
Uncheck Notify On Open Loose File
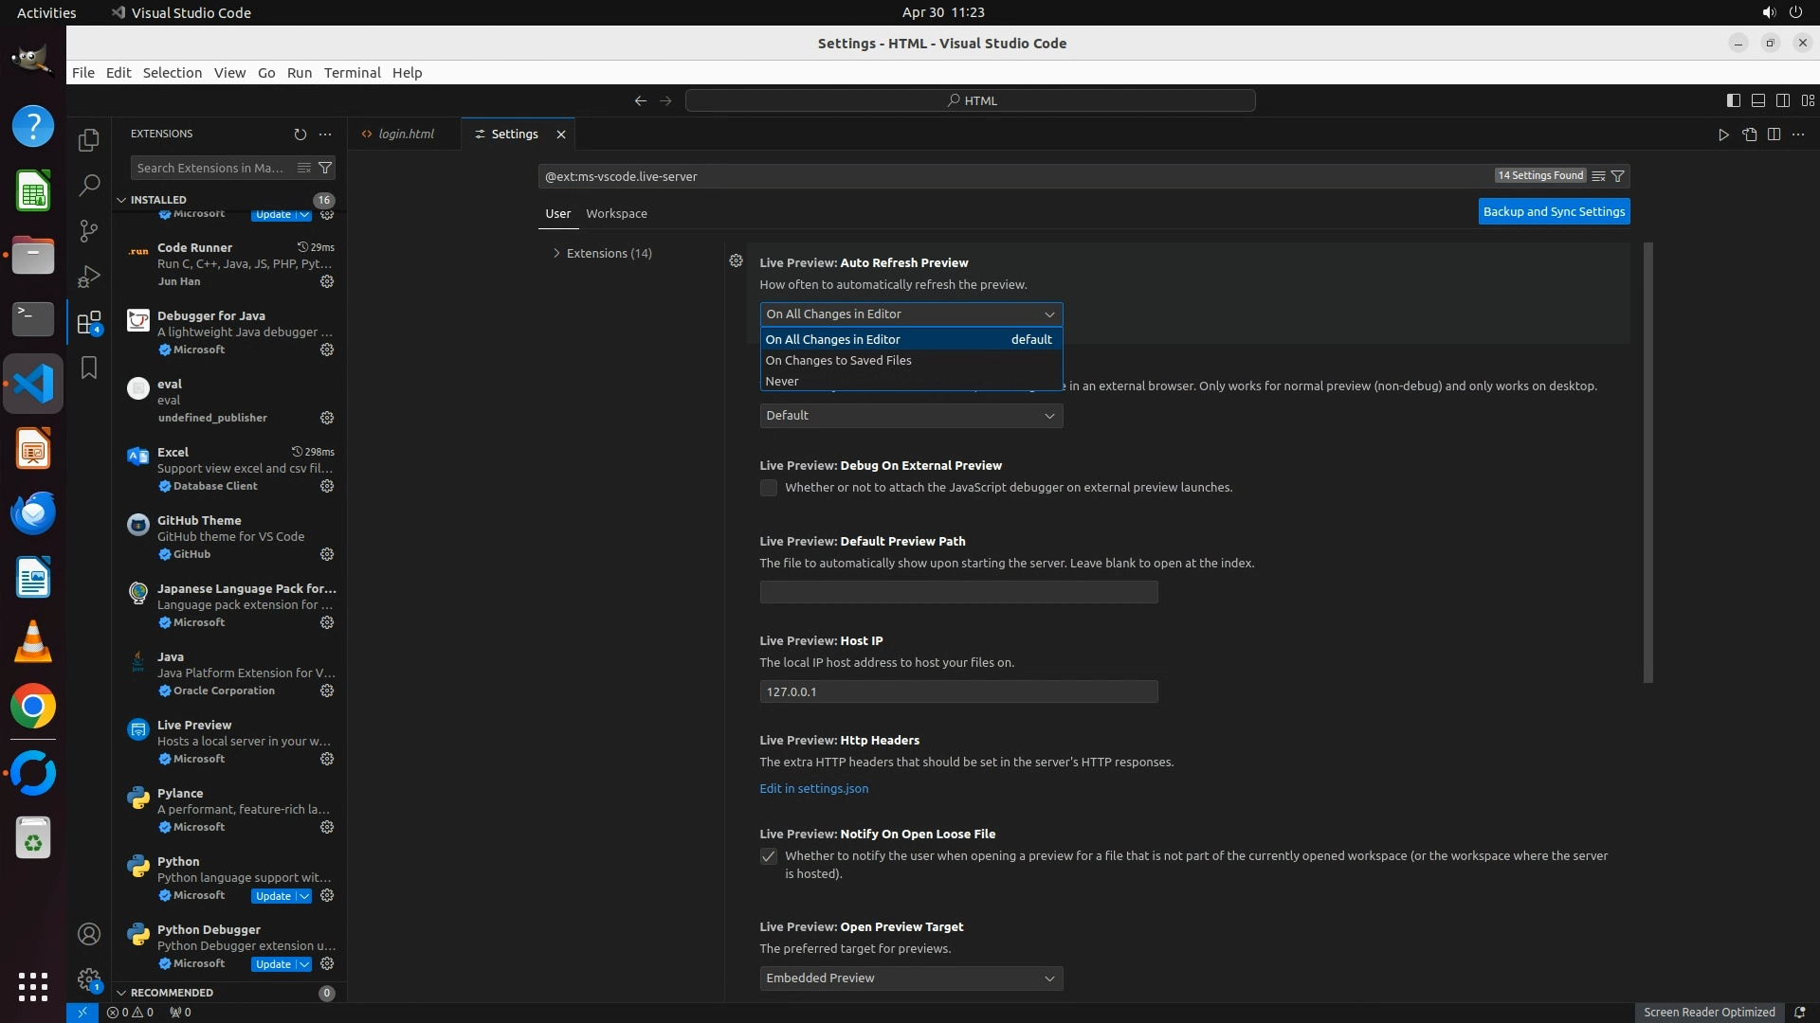(x=769, y=856)
